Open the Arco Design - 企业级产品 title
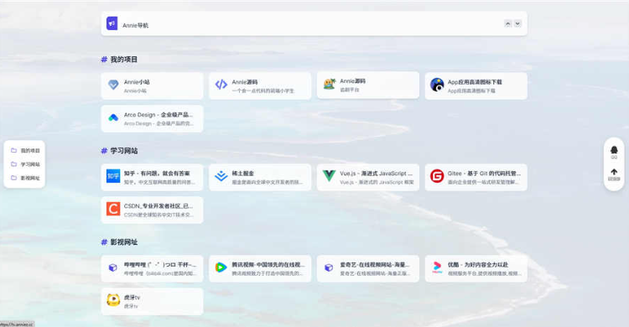This screenshot has width=629, height=327. (x=159, y=115)
